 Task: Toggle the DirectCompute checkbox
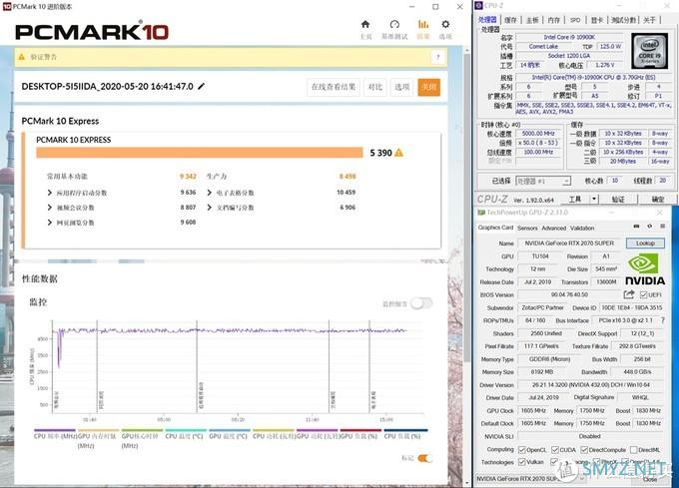(x=584, y=449)
